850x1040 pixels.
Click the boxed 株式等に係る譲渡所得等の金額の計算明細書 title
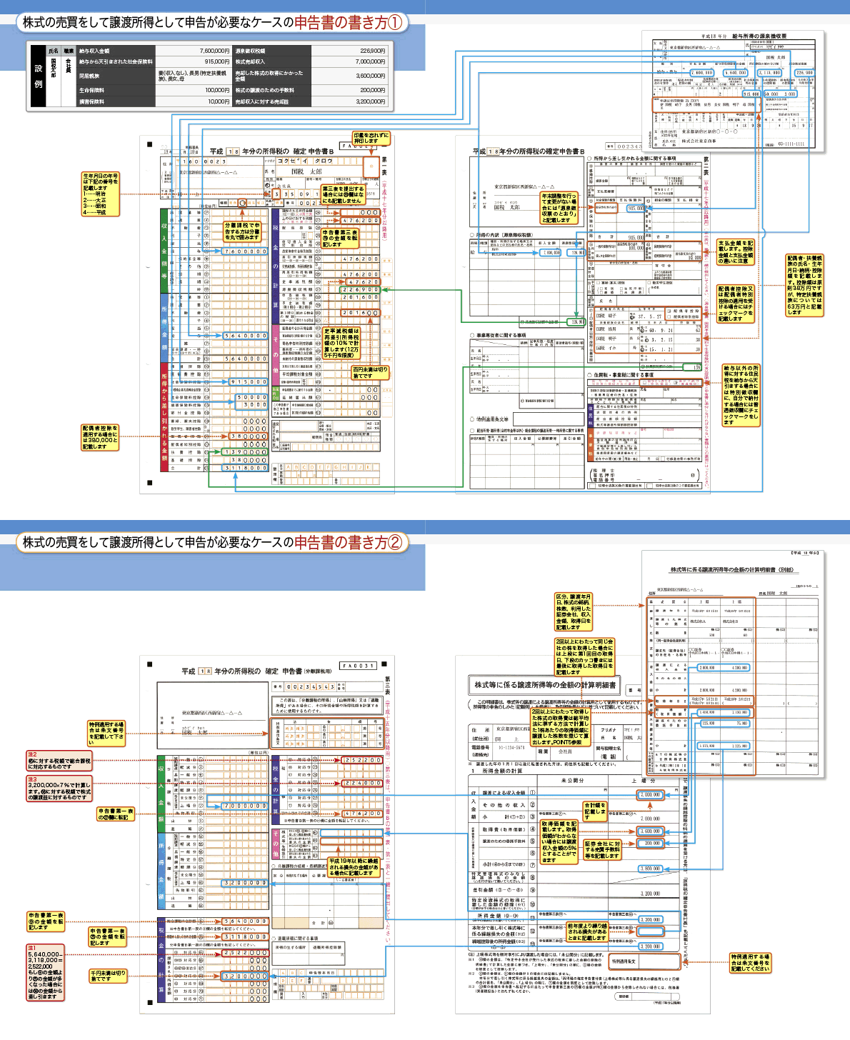coord(545,684)
